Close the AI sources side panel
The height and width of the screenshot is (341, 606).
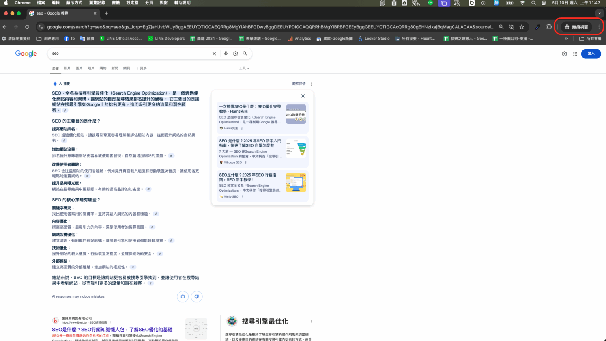[303, 96]
